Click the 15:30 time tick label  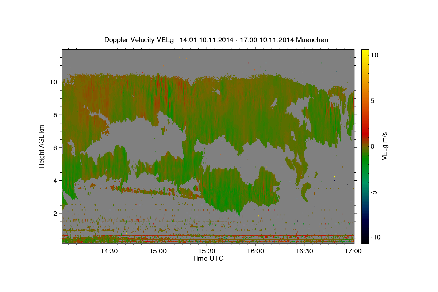coord(207,251)
